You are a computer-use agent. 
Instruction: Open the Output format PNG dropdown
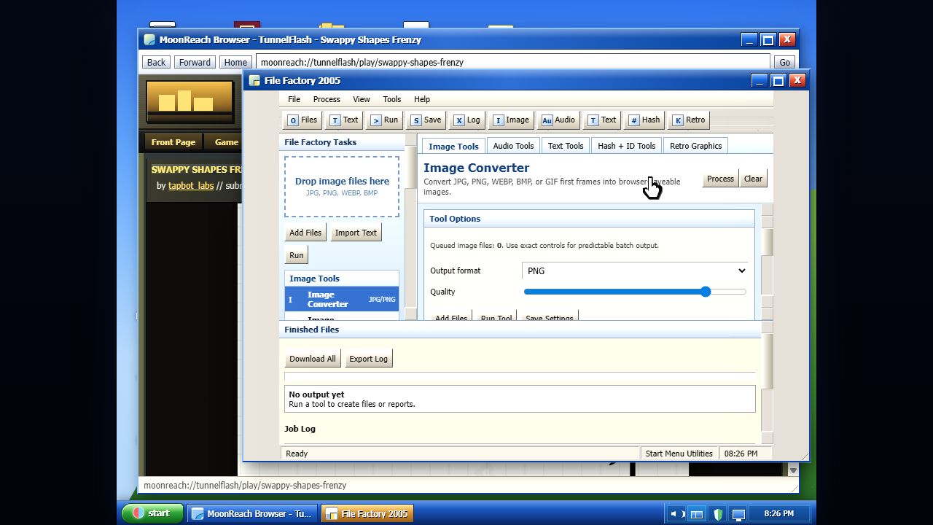[x=635, y=271]
